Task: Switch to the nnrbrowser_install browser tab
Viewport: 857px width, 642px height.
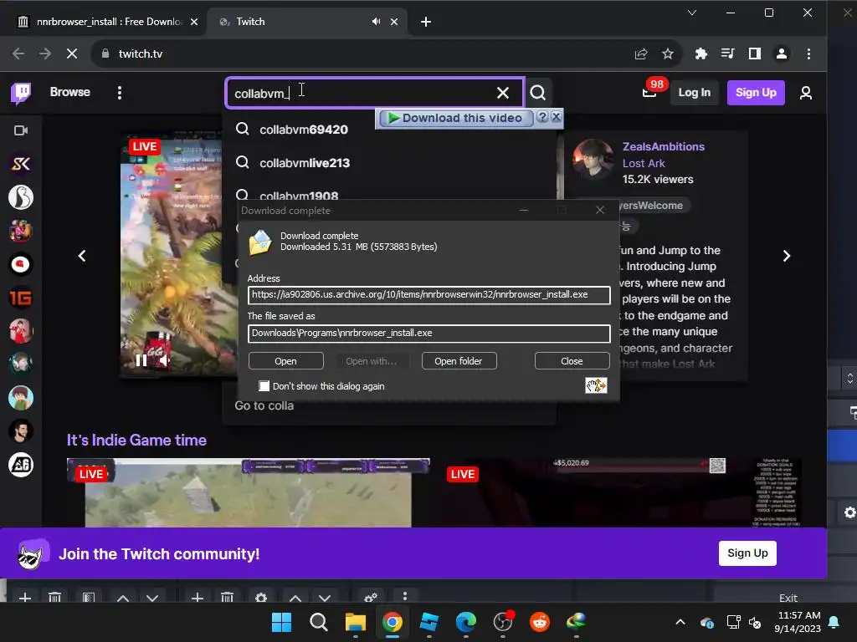Action: click(106, 22)
